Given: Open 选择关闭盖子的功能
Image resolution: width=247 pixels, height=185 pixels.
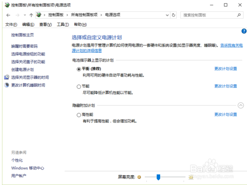Looking at the screenshot, I should pos(28,62).
